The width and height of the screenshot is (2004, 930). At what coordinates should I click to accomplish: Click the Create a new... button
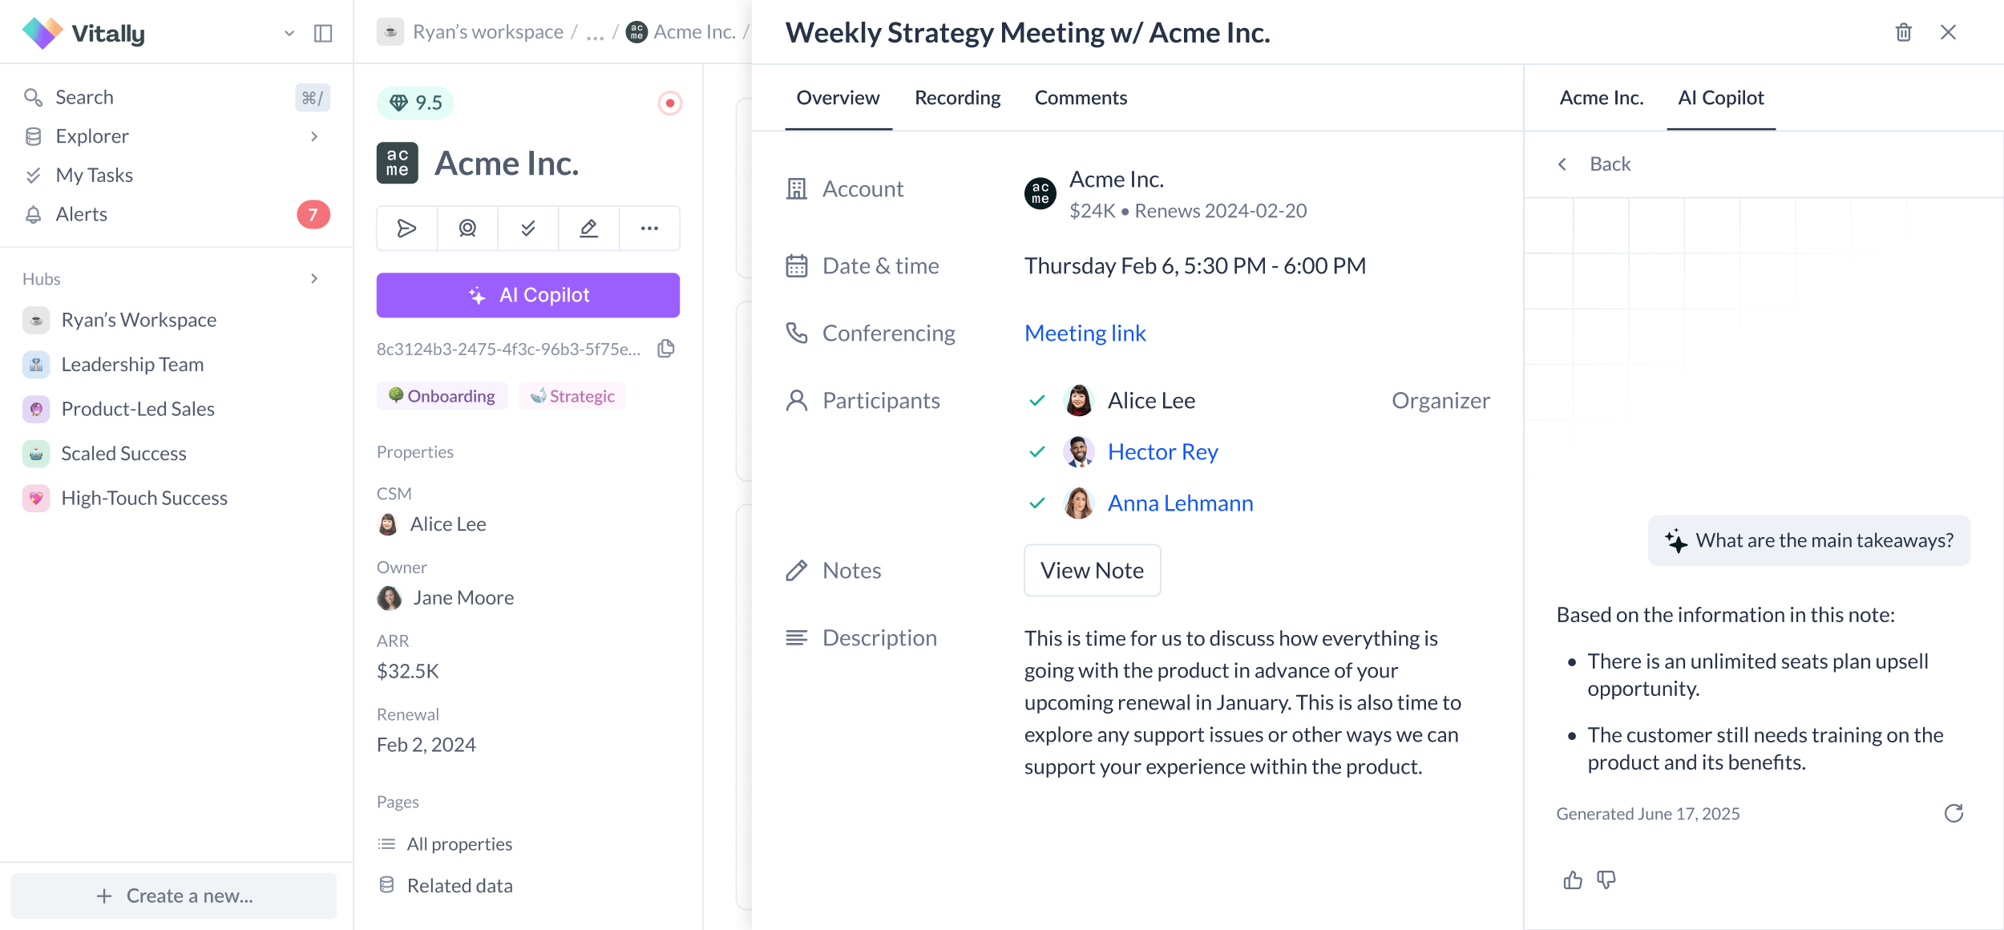tap(174, 896)
